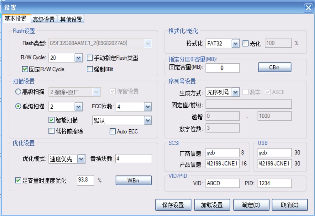Click into the VID input field
This screenshot has width=315, height=216.
pos(222,183)
